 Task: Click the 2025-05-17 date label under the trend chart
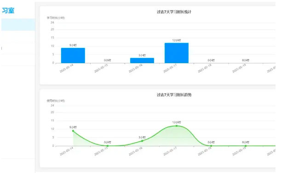170,151
